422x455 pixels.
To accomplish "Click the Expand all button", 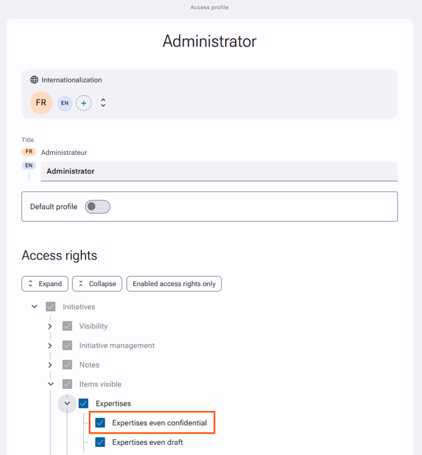I will (x=45, y=284).
